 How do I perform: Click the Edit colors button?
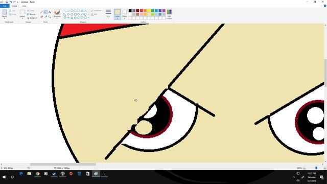coord(169,14)
